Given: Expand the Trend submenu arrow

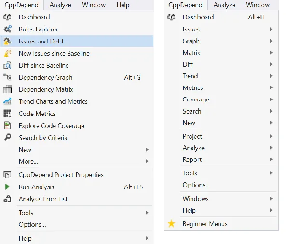Looking at the screenshot, I should point(271,76).
